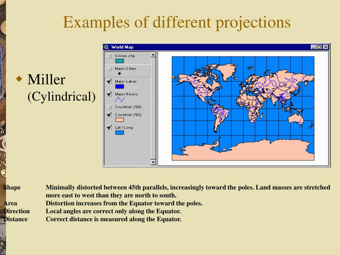Enable the Circles.shp layer checkbox
340x255 pixels.
110,56
